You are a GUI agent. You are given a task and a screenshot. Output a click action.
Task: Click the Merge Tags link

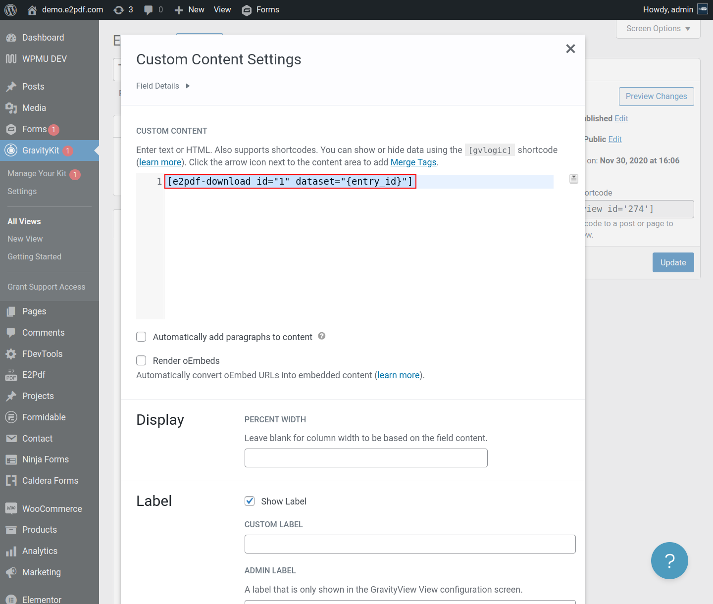[413, 162]
